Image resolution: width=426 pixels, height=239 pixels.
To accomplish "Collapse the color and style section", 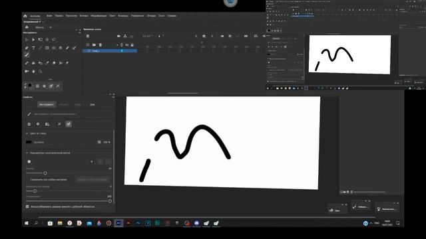I will tap(27, 133).
